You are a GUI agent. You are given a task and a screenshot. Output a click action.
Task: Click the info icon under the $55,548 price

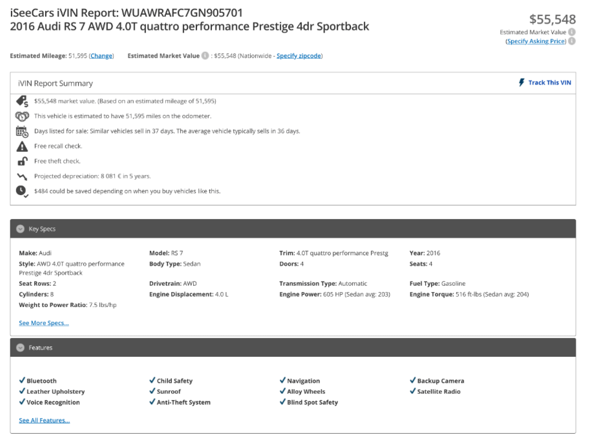point(572,32)
